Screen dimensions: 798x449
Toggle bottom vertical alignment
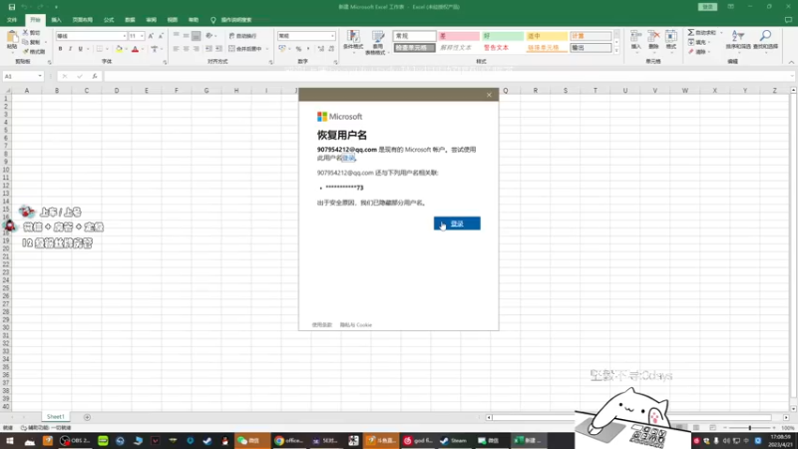click(x=196, y=36)
